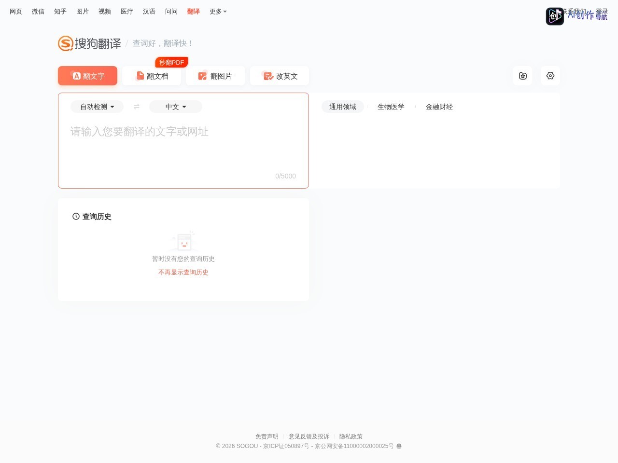This screenshot has width=618, height=463.
Task: Click the empty history illustration
Action: click(183, 241)
